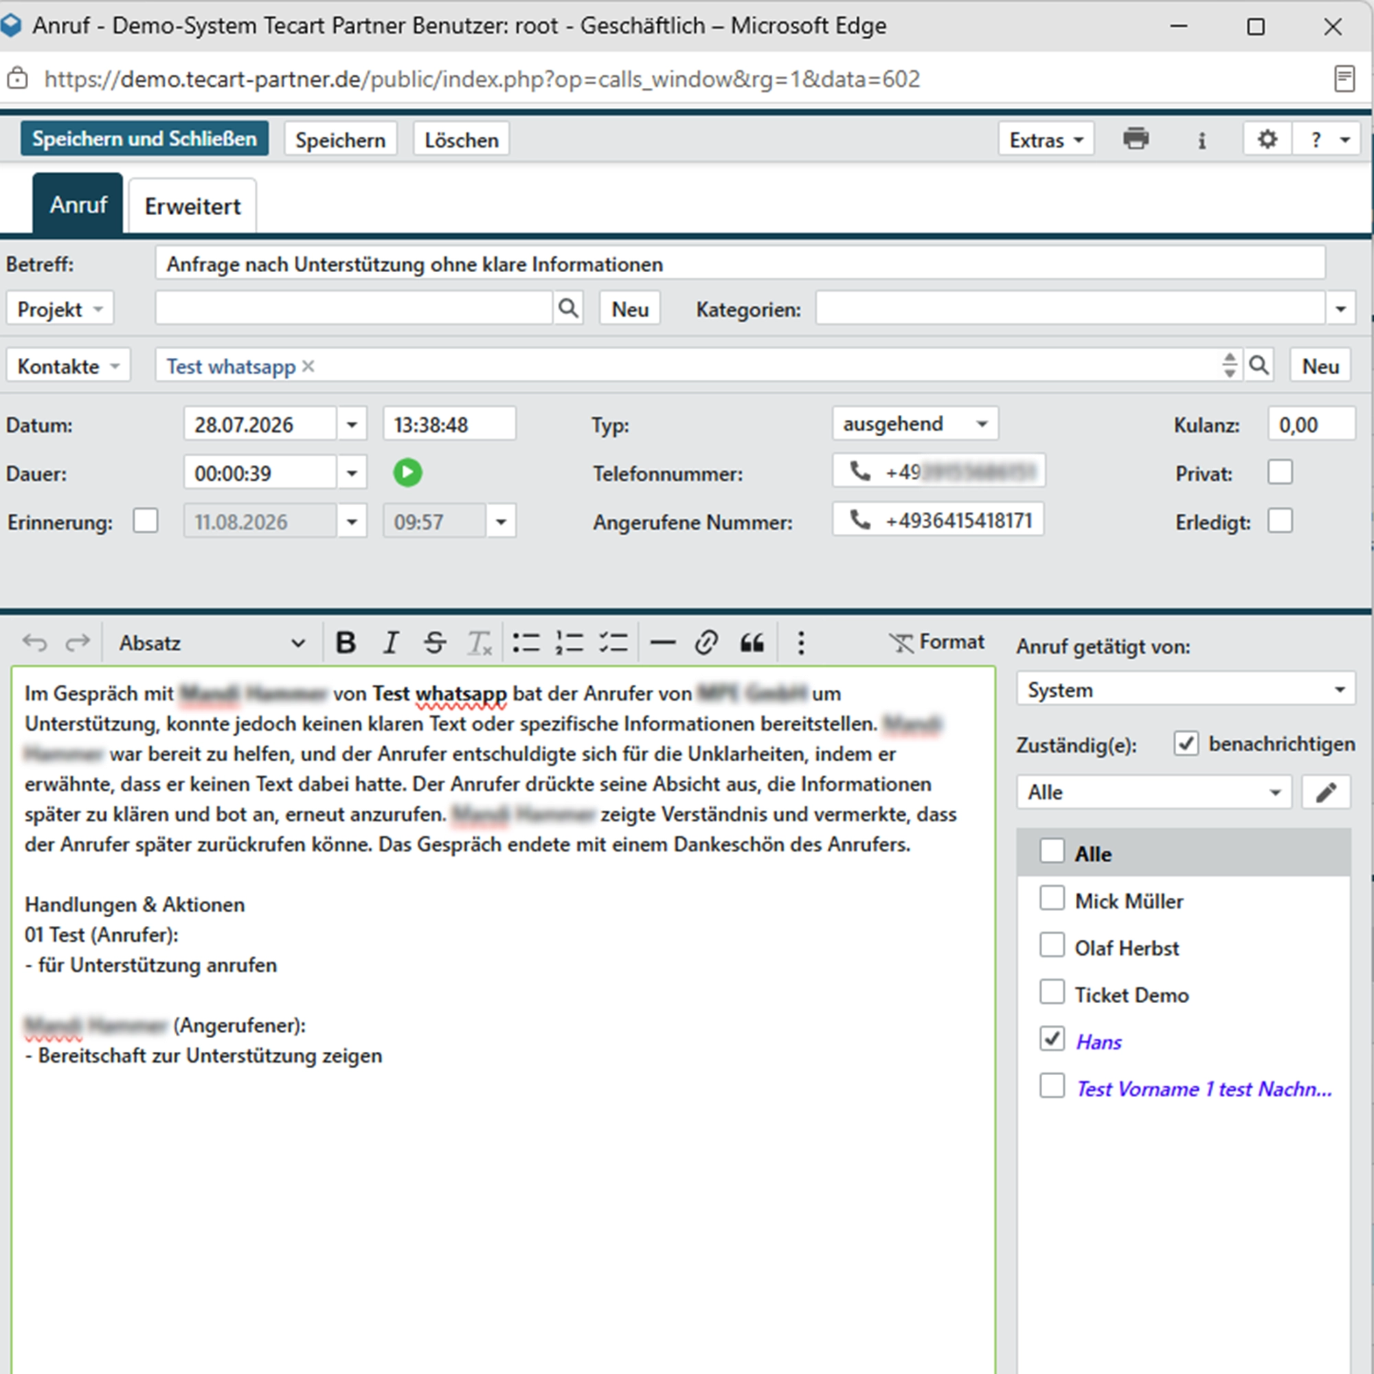The height and width of the screenshot is (1374, 1374).
Task: Open the Dauer dropdown arrow
Action: tap(352, 473)
